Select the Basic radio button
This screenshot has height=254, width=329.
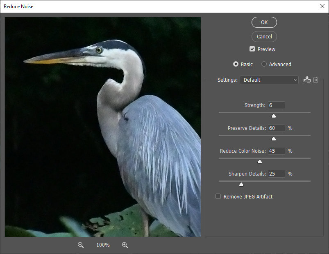click(x=236, y=64)
